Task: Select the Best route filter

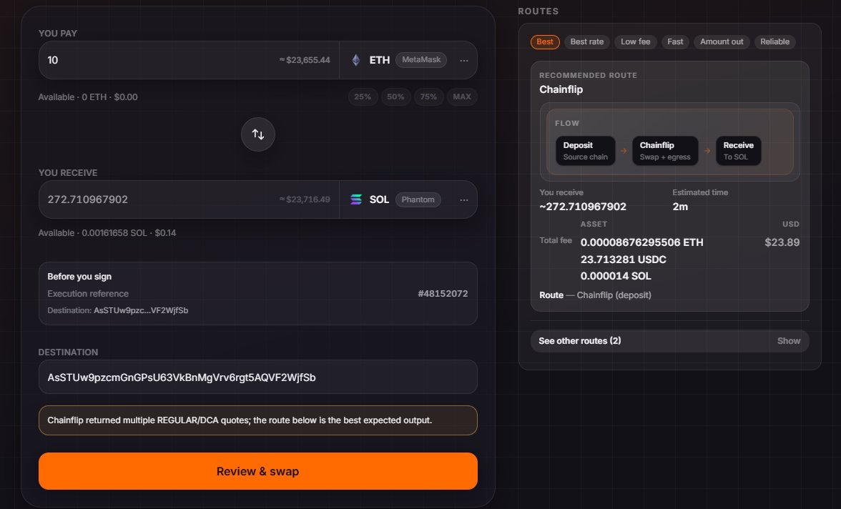Action: point(545,42)
